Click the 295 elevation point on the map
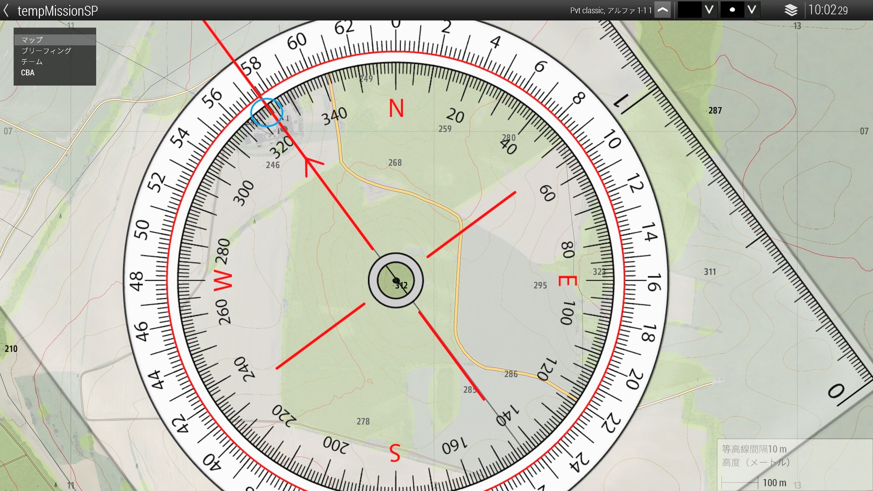 coord(539,285)
